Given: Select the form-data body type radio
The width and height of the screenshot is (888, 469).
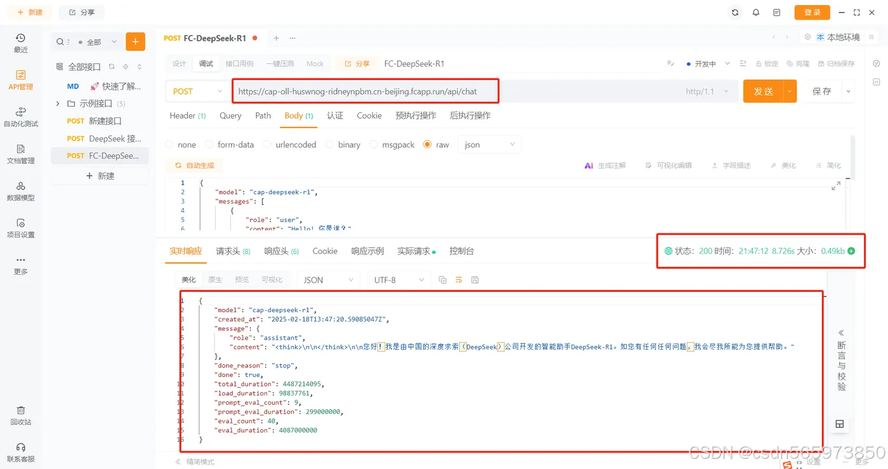Looking at the screenshot, I should 208,145.
